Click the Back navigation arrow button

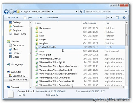point(6,11)
